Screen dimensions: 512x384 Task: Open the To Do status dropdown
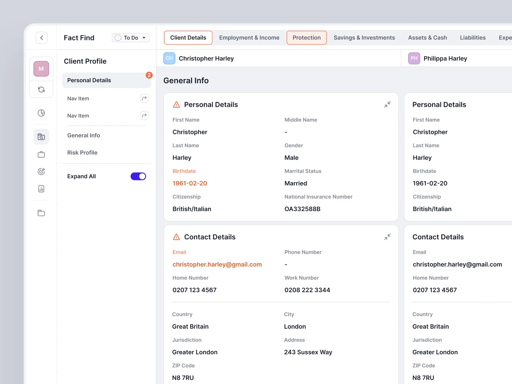tap(131, 38)
